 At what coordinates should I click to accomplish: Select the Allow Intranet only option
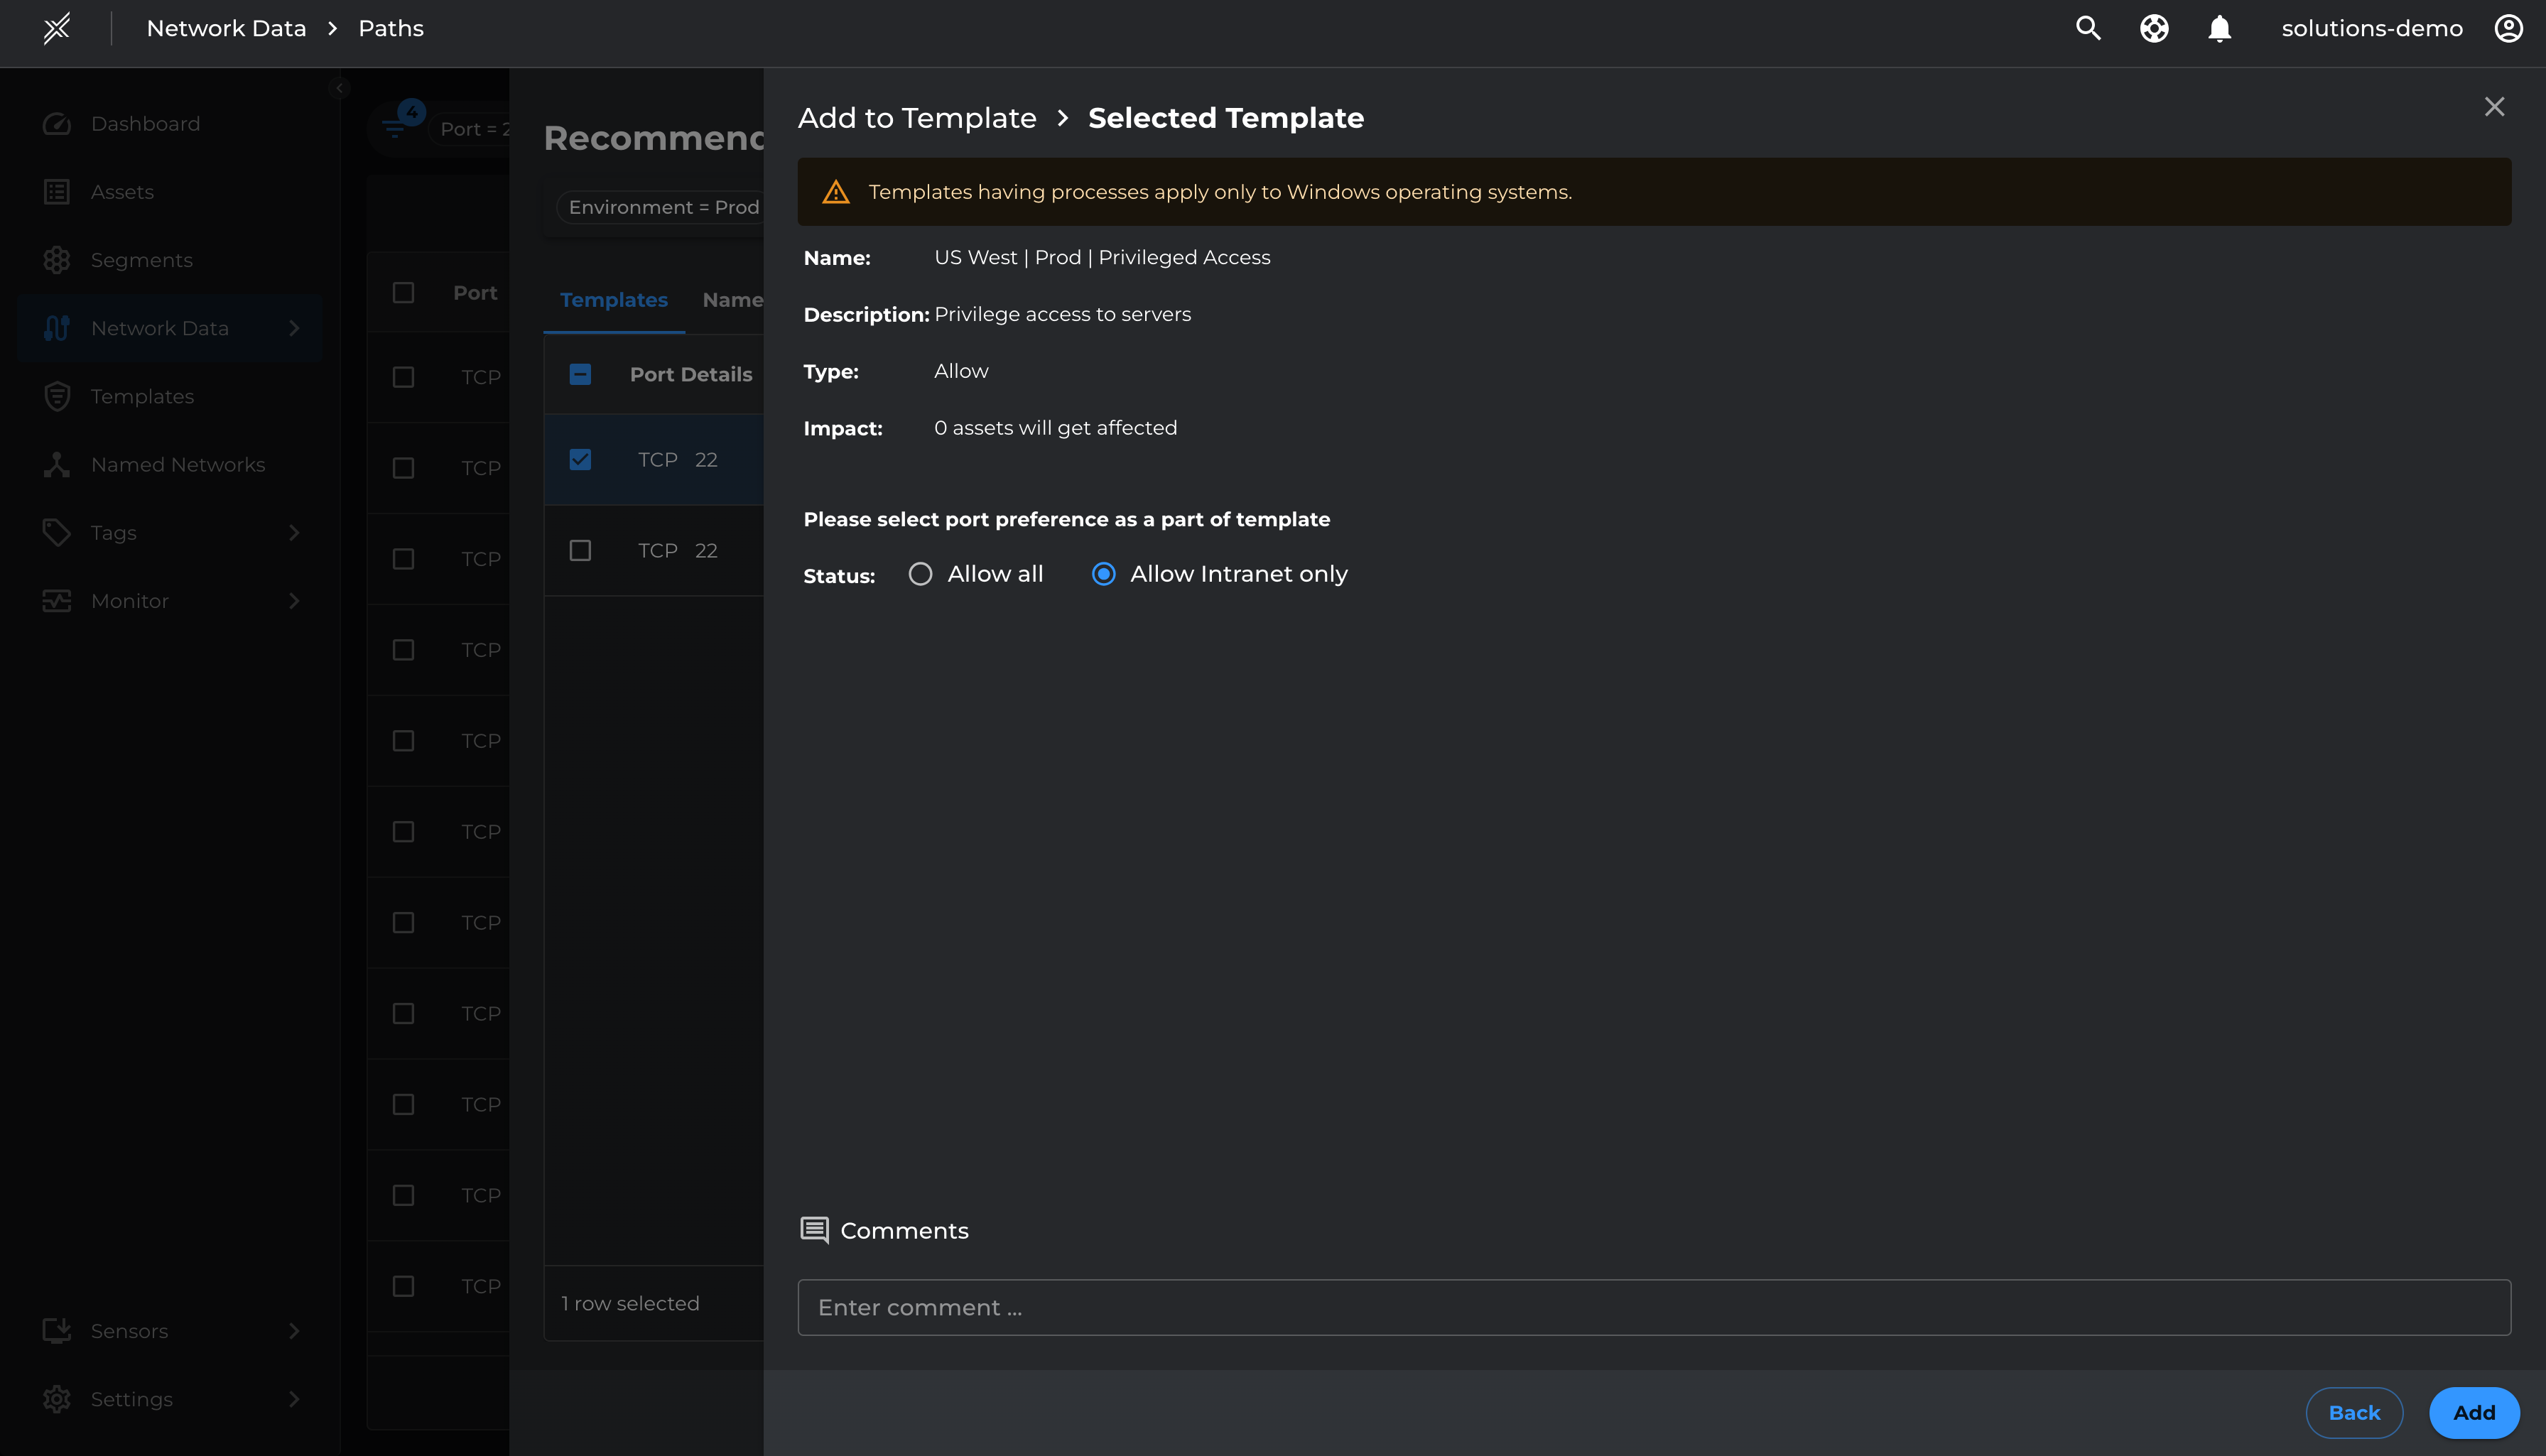1103,574
